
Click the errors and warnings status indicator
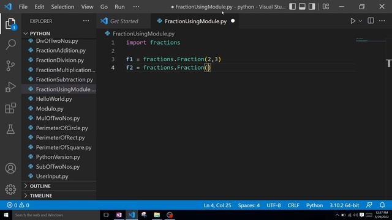click(18, 205)
